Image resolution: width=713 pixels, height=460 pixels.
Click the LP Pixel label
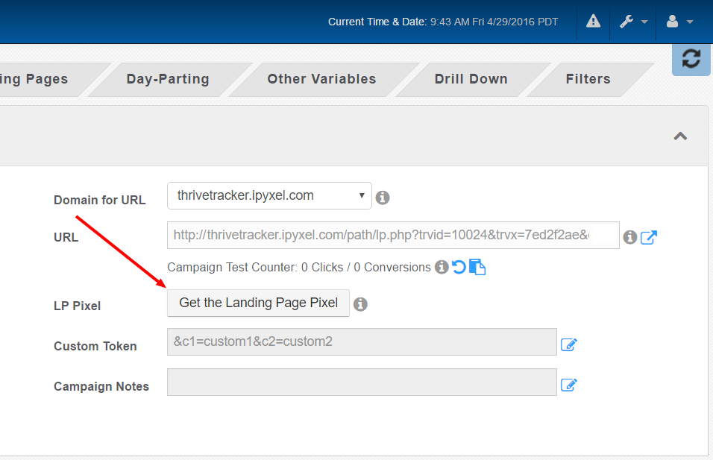tap(78, 306)
